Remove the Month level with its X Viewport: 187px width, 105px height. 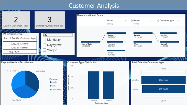tap(126, 21)
